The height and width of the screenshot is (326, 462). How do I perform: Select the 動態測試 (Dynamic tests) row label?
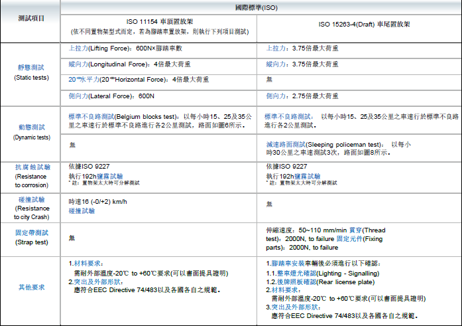tap(30, 131)
